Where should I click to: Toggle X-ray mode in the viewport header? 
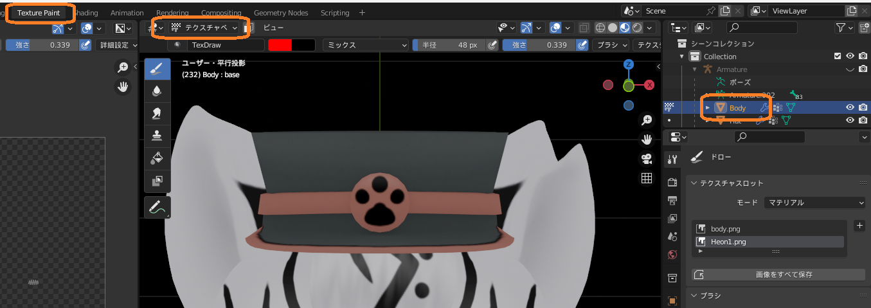point(584,28)
